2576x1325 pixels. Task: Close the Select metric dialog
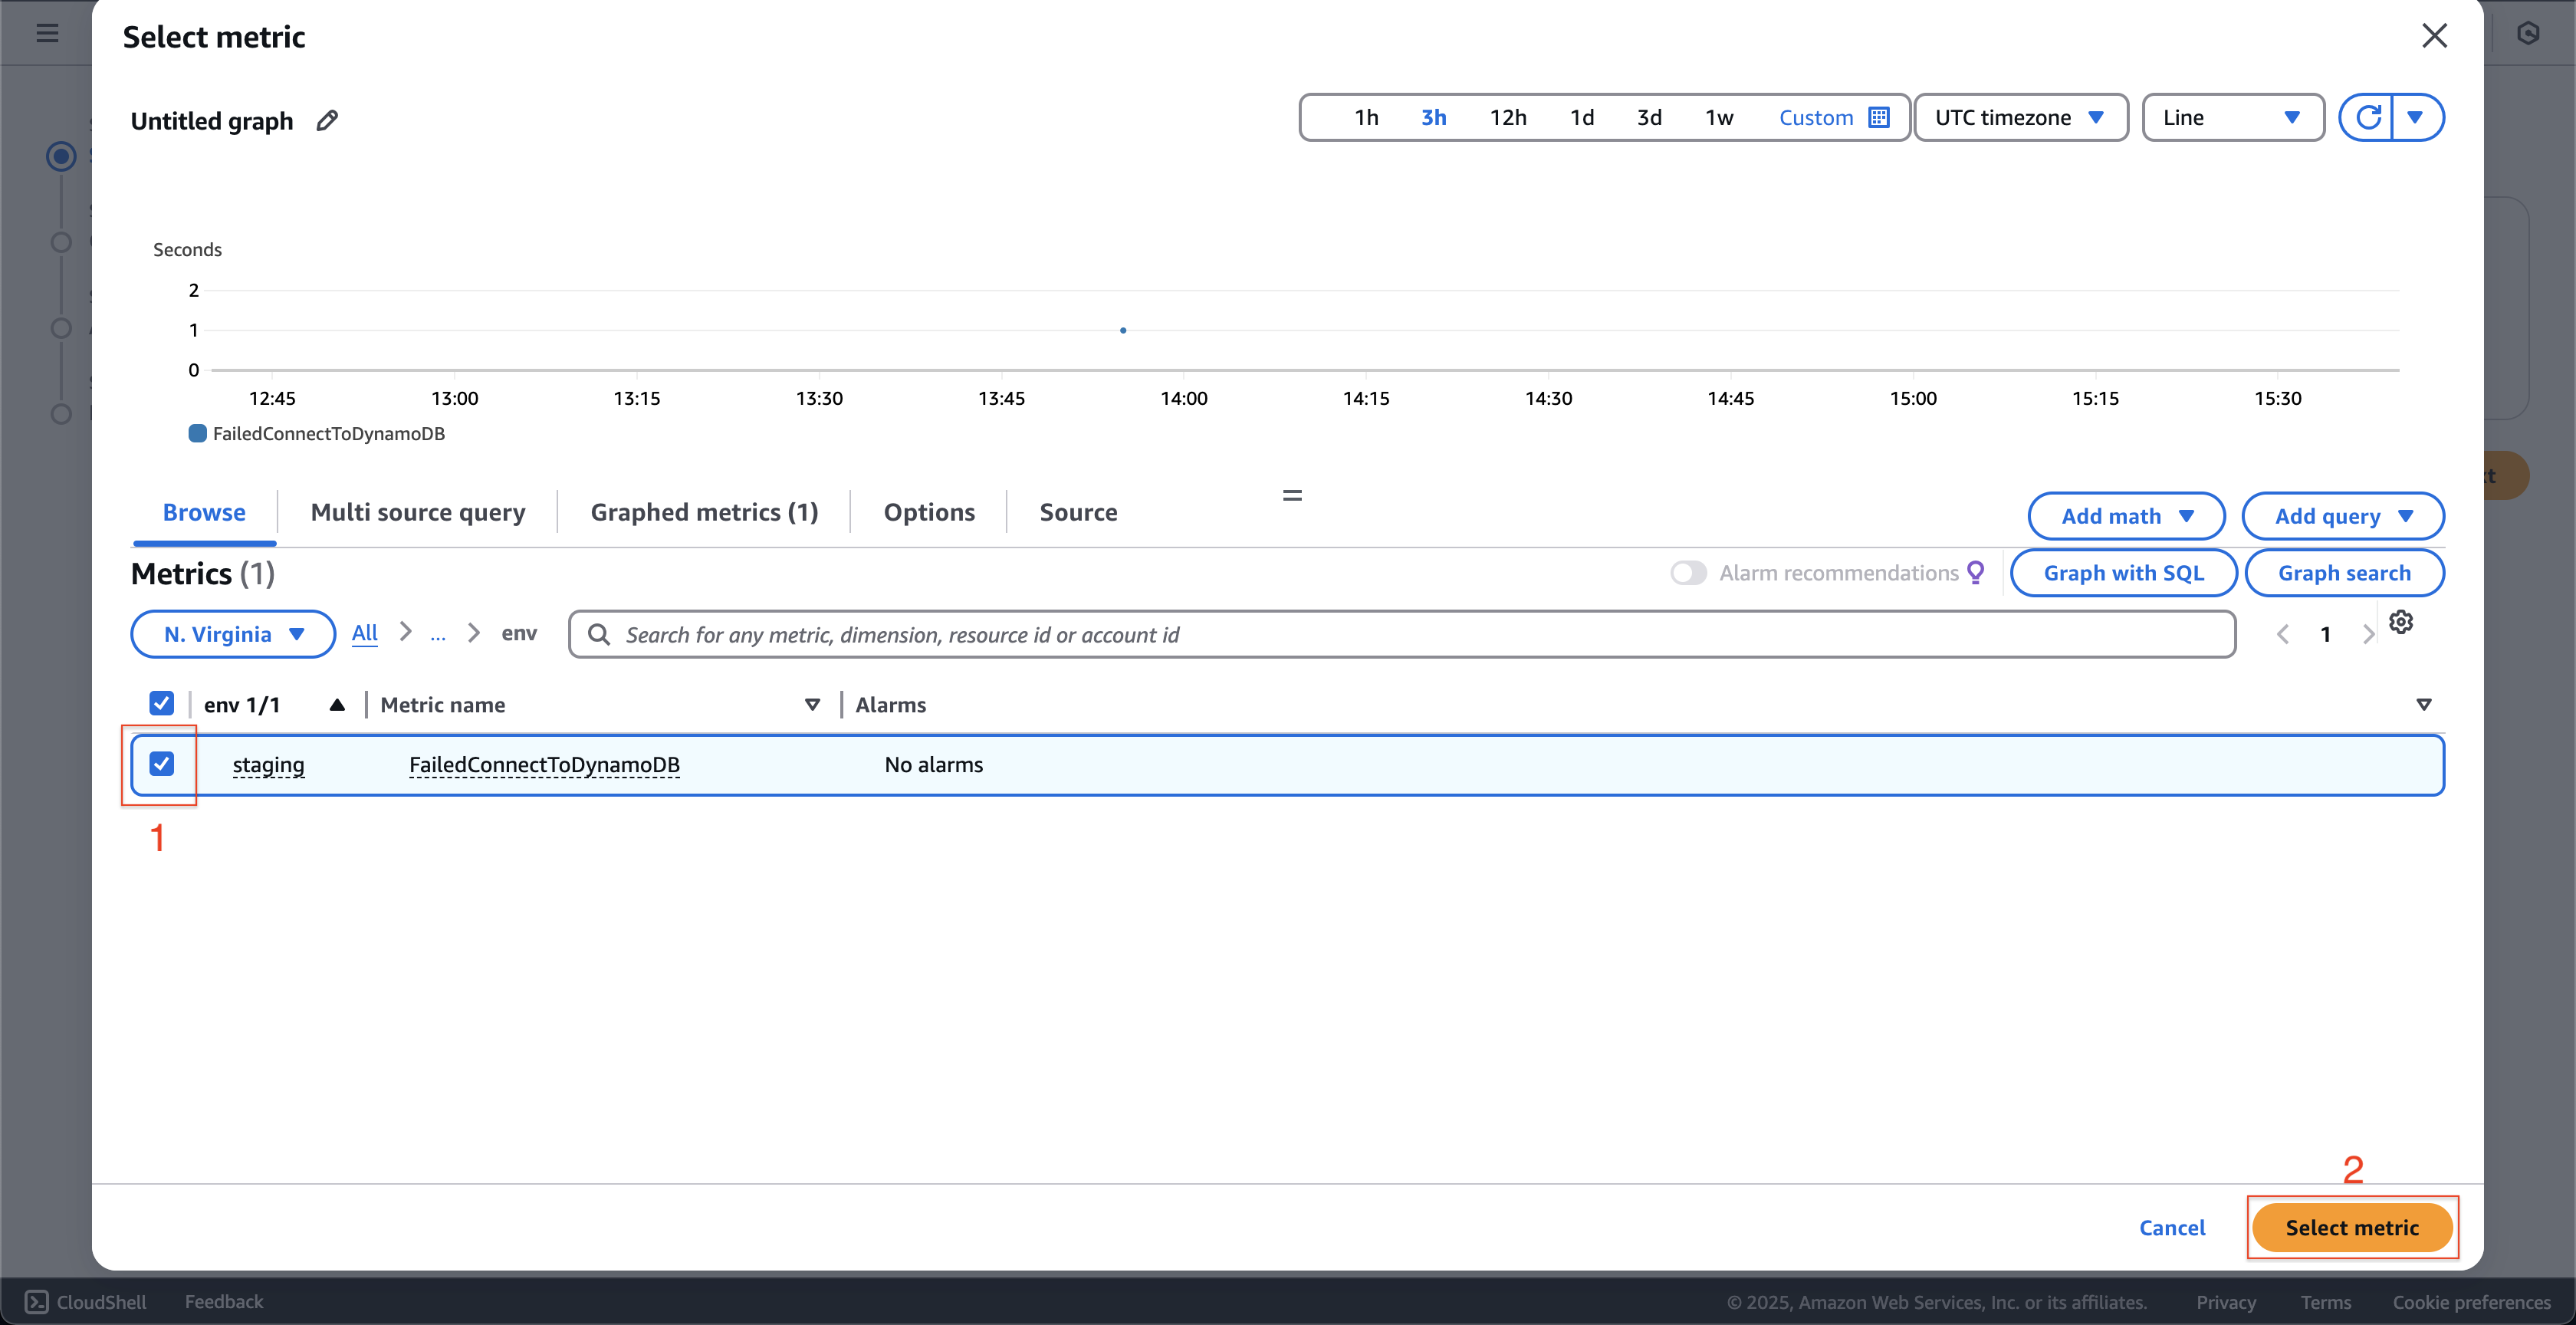tap(2434, 36)
